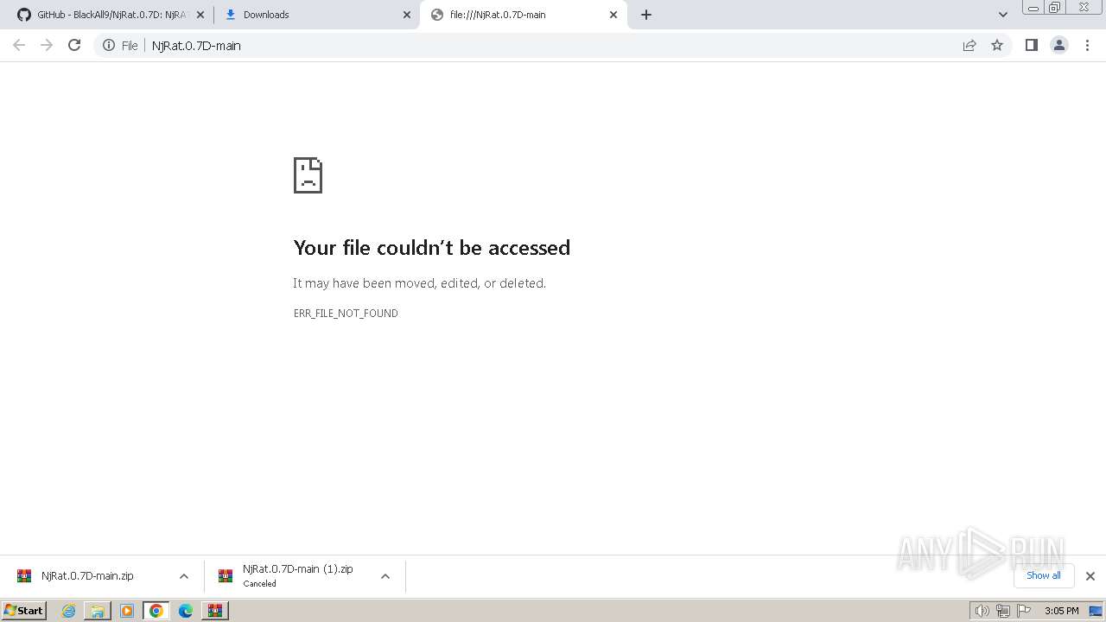Click heading Your file couldn't be accessed
1106x622 pixels.
[432, 248]
